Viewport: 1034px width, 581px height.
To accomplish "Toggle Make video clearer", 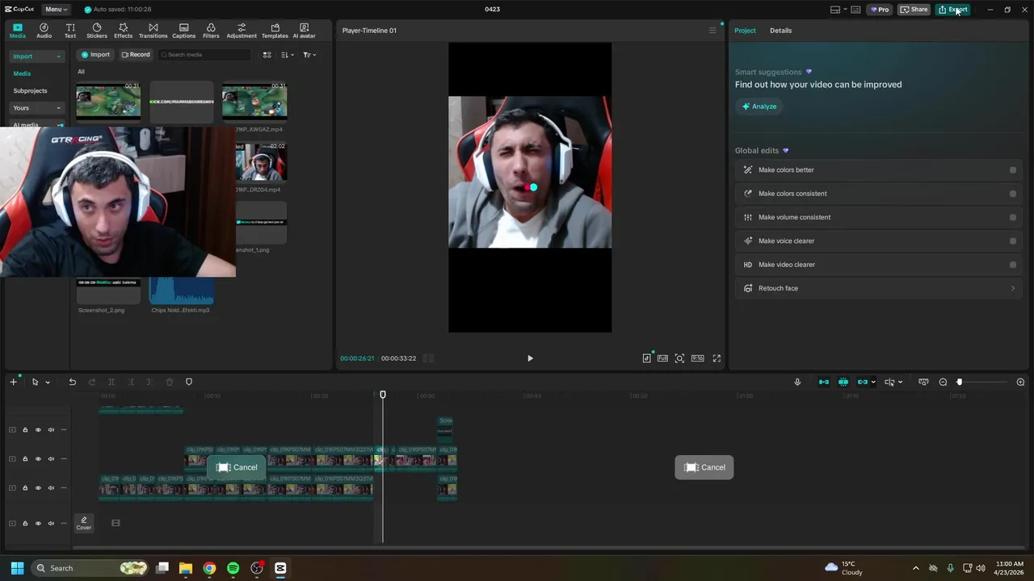I will tap(1013, 265).
